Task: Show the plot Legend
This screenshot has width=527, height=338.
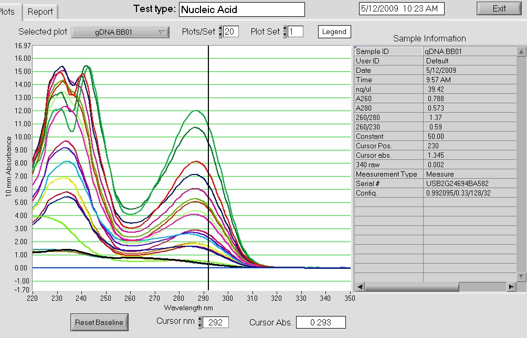Action: 334,32
